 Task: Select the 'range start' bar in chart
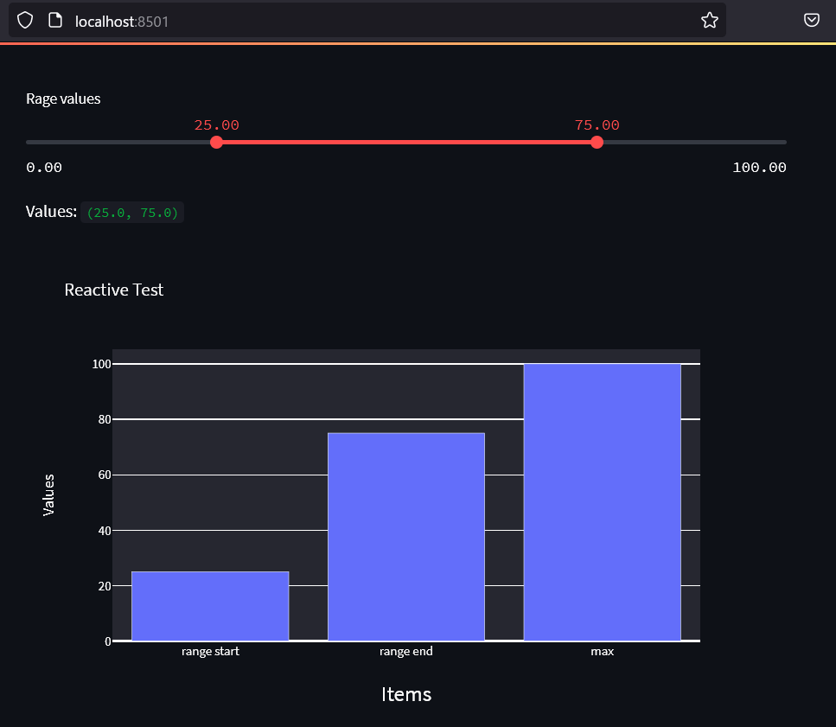coord(210,606)
